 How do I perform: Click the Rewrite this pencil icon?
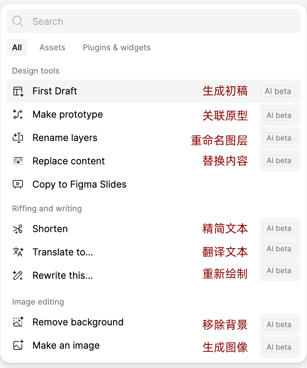click(x=18, y=275)
